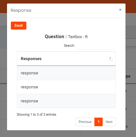136x137 pixels.
Task: Click the partially hidden 'pe' column header behind dialog
Action: 128,76
